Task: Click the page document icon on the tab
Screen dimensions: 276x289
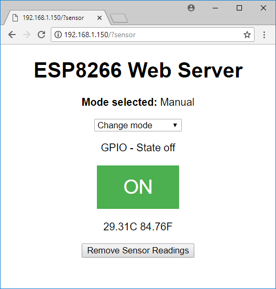Action: coord(15,18)
